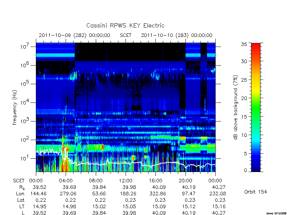
Task: Click the colorbar tick value 25
Action: tap(244, 80)
